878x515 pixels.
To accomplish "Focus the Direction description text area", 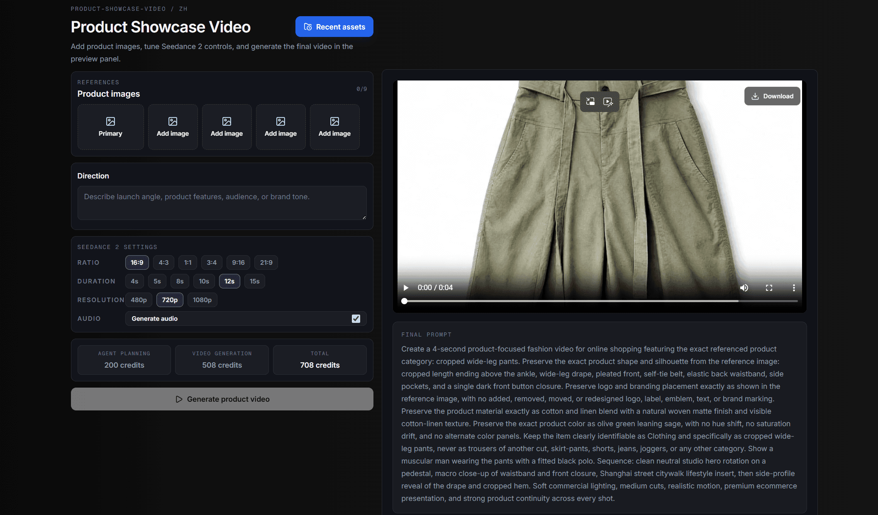I will pyautogui.click(x=222, y=203).
